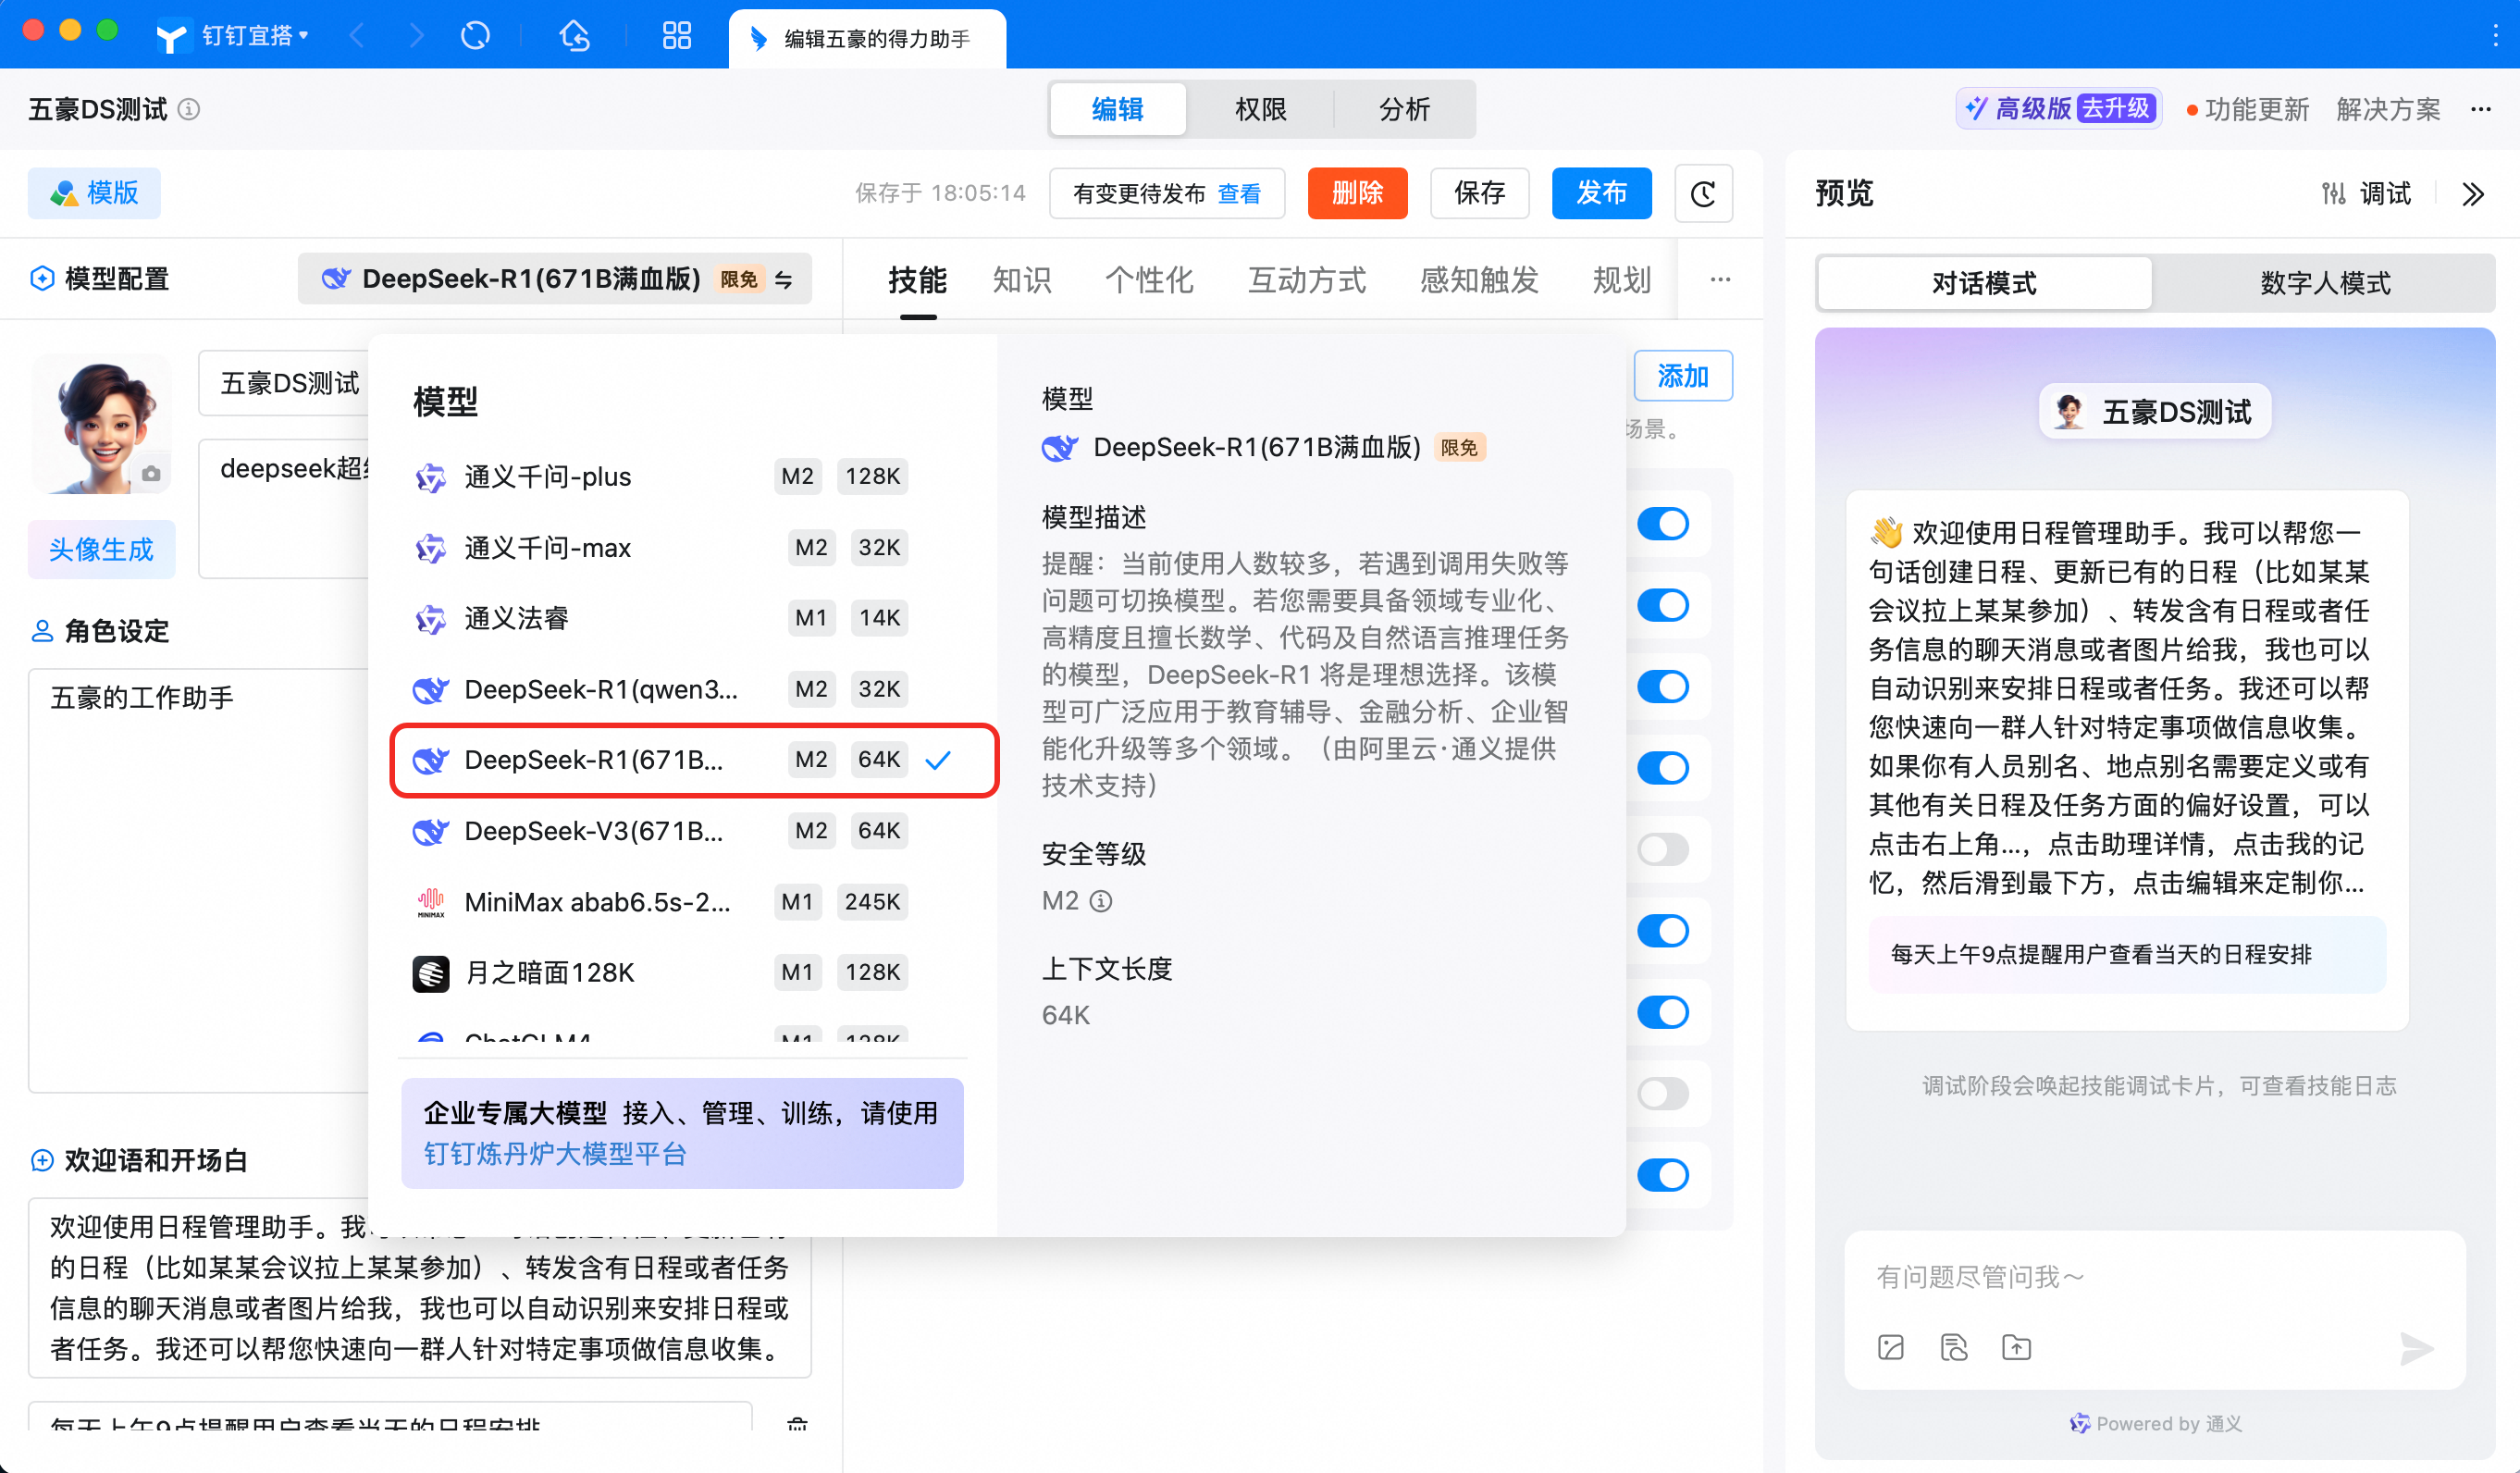Click swap model icon beside 限免 badge
This screenshot has width=2520, height=1473.
[785, 280]
